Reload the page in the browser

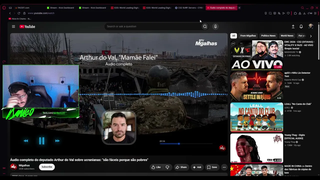coord(19,13)
